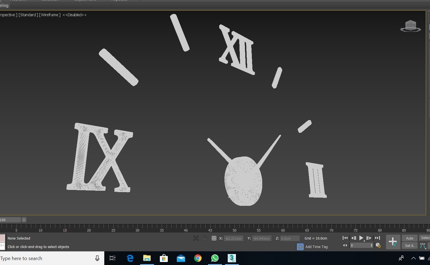
Task: Click the 3ds Max taskbar icon
Action: [232, 258]
